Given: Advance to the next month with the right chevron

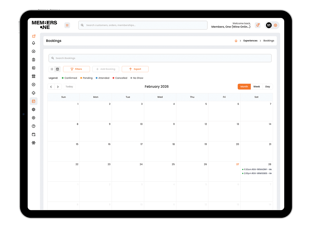Looking at the screenshot, I should [x=58, y=87].
